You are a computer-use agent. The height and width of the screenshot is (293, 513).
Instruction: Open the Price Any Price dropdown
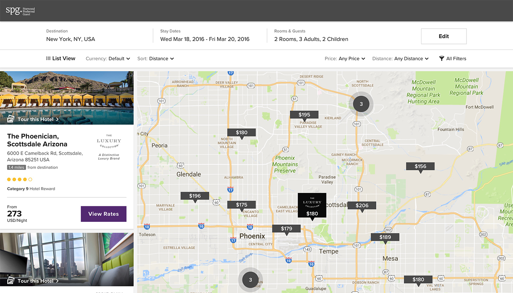pyautogui.click(x=345, y=59)
